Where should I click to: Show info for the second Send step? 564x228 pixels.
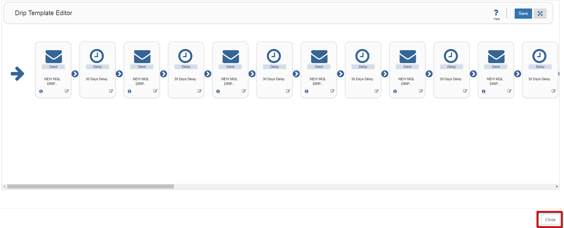tap(130, 91)
